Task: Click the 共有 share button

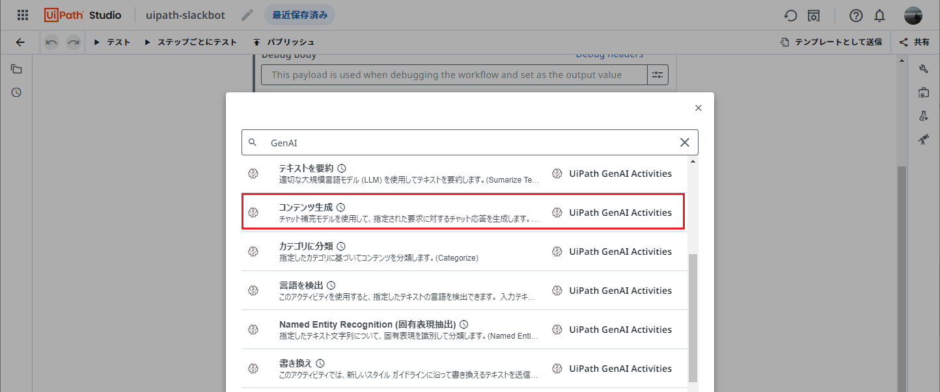Action: 915,42
